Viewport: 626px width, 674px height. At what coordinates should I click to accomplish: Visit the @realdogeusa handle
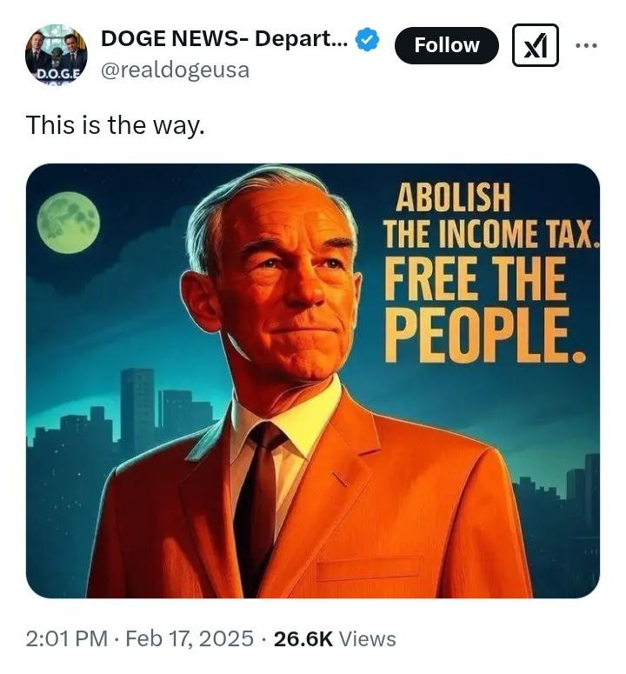point(175,70)
